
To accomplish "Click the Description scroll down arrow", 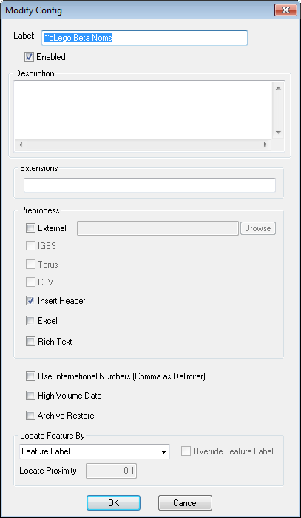I will tap(278, 133).
